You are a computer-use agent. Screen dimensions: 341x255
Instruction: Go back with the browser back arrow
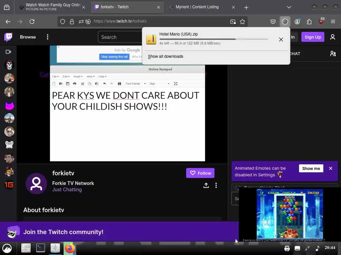click(8, 22)
